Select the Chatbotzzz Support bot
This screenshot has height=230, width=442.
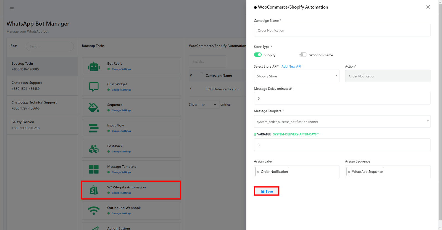42,86
